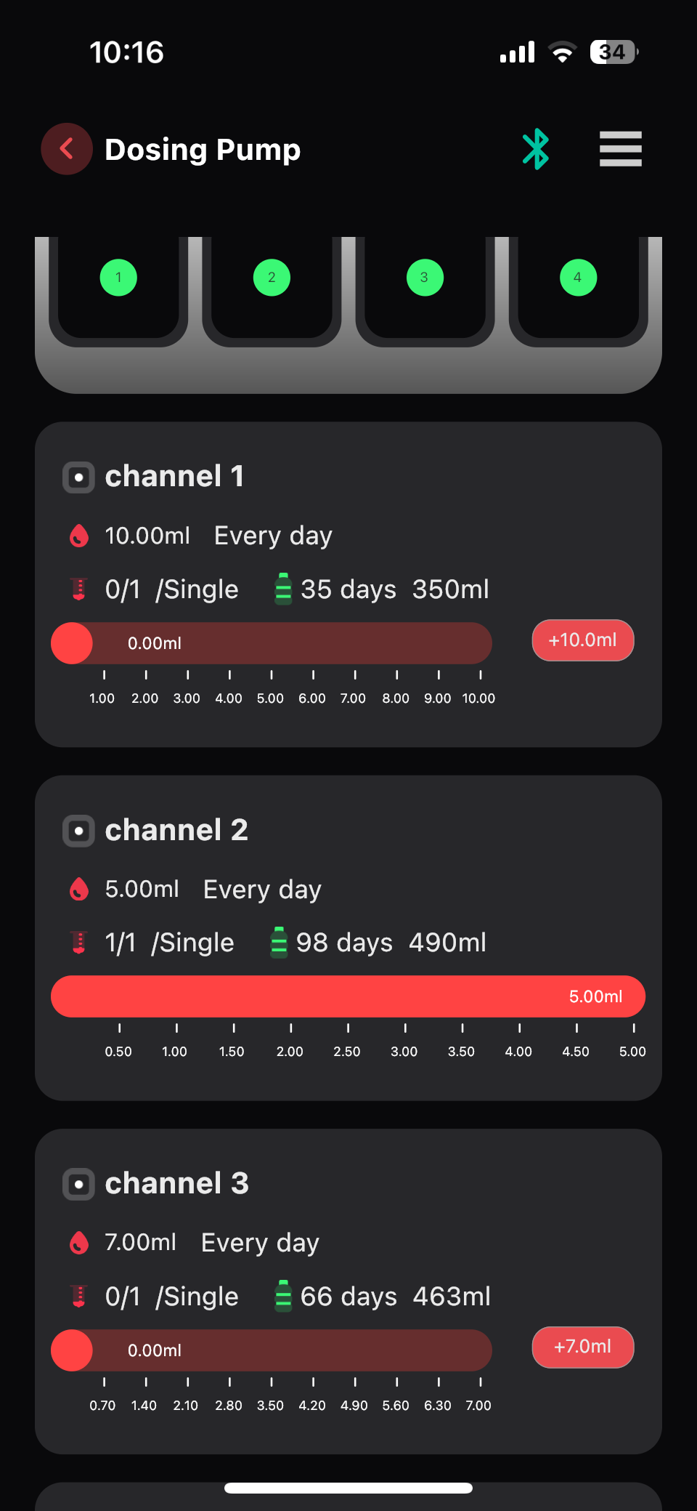The height and width of the screenshot is (1511, 697).
Task: Click channel 1 red slider knob
Action: [72, 643]
